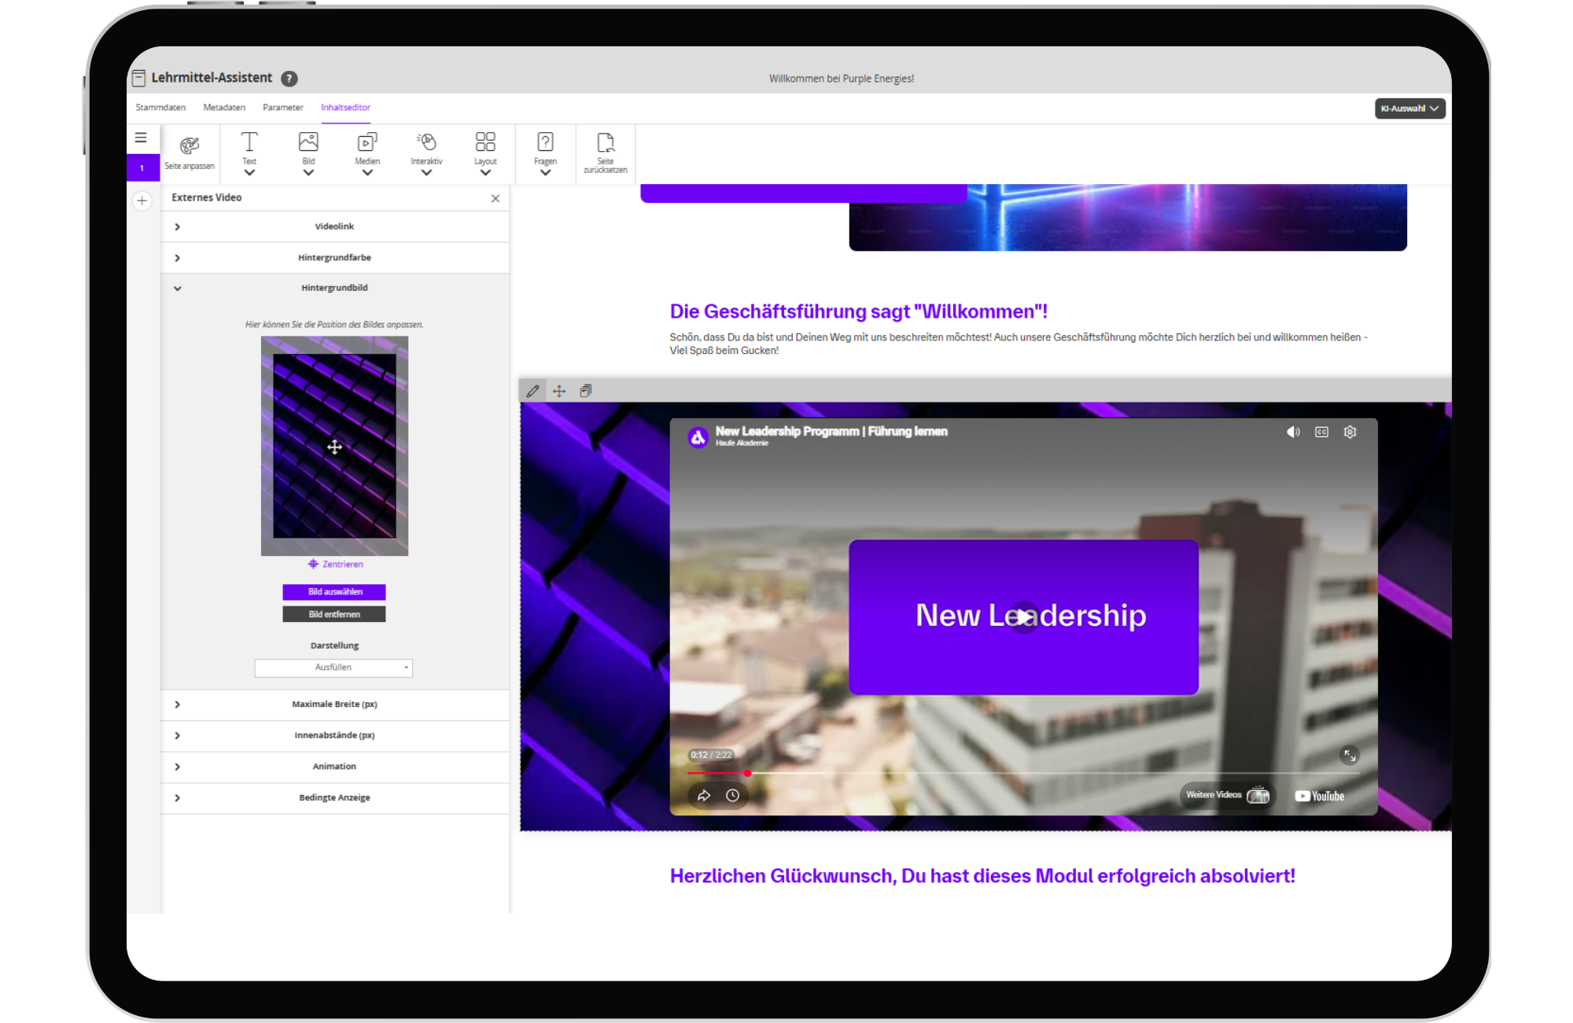Toggle the hamburger sidebar menu
Image resolution: width=1573 pixels, height=1023 pixels.
coord(141,138)
